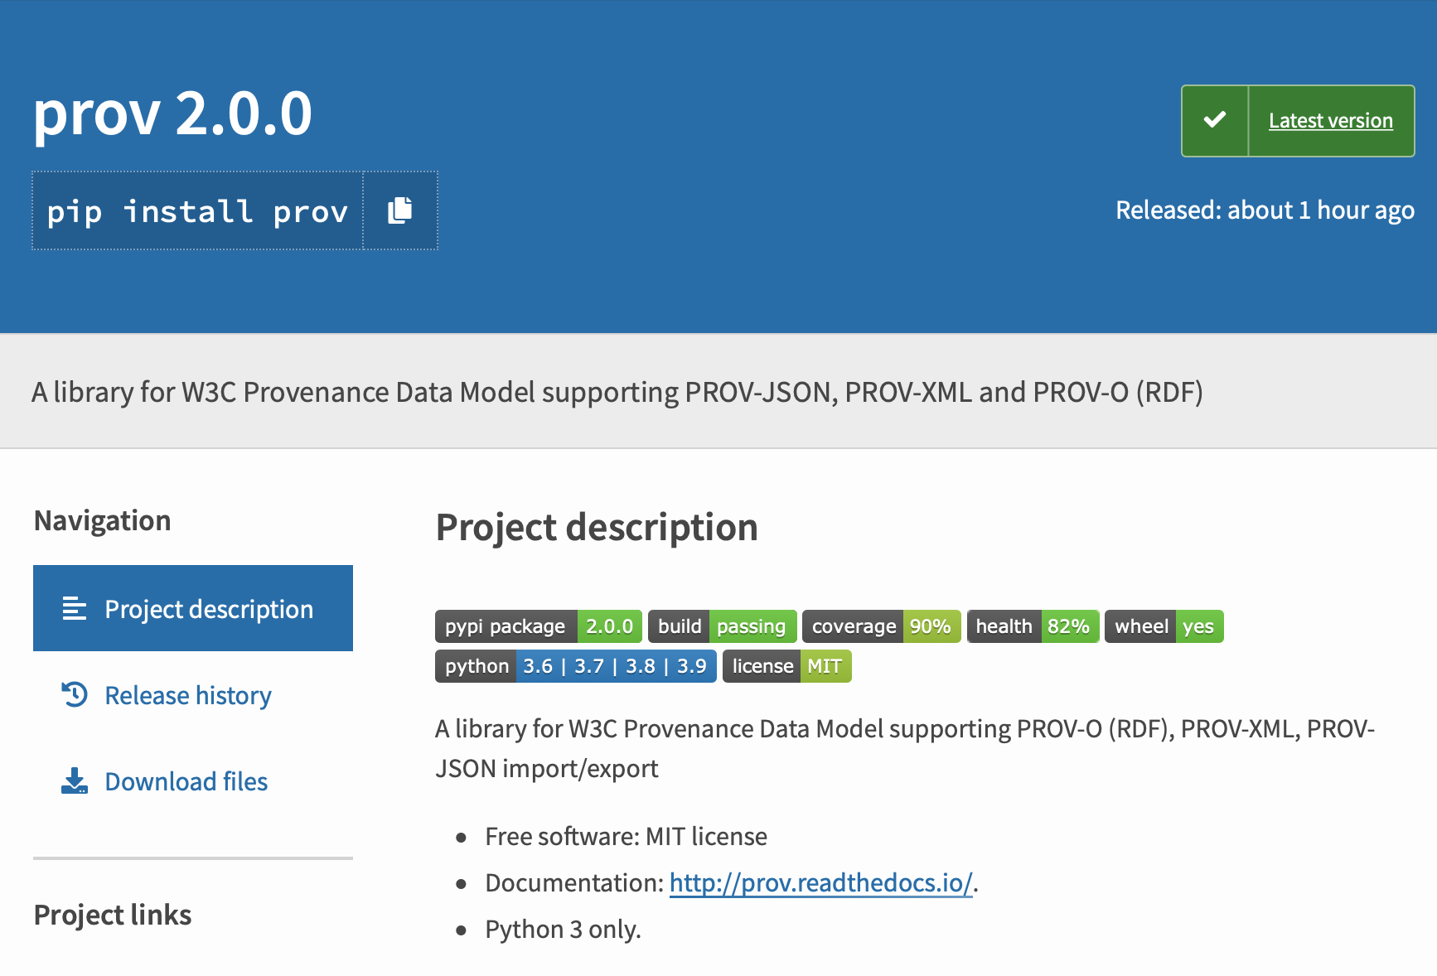Copy the pip install command

[x=400, y=210]
